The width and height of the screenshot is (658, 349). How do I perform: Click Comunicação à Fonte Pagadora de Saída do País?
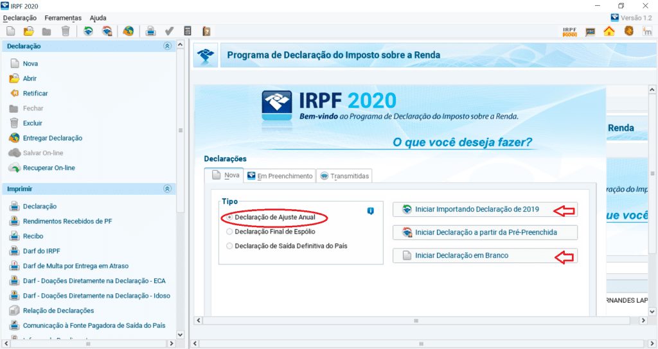94,325
